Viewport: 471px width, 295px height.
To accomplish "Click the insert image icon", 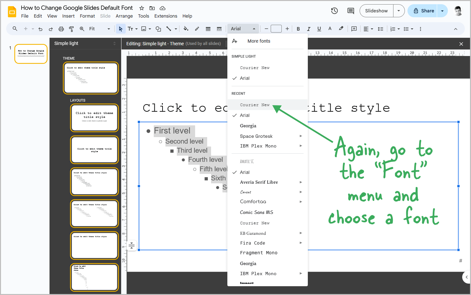I will (144, 29).
